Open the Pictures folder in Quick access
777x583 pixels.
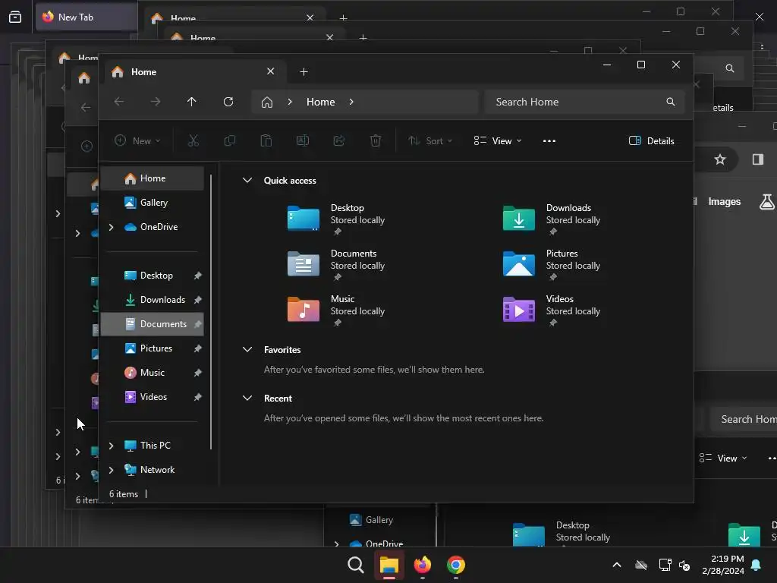(x=551, y=264)
